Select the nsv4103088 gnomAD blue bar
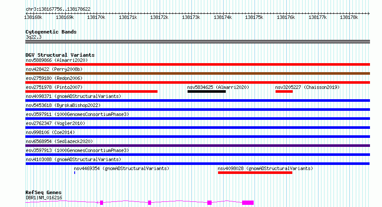Image resolution: width=382 pixels, height=207 pixels. point(197,164)
